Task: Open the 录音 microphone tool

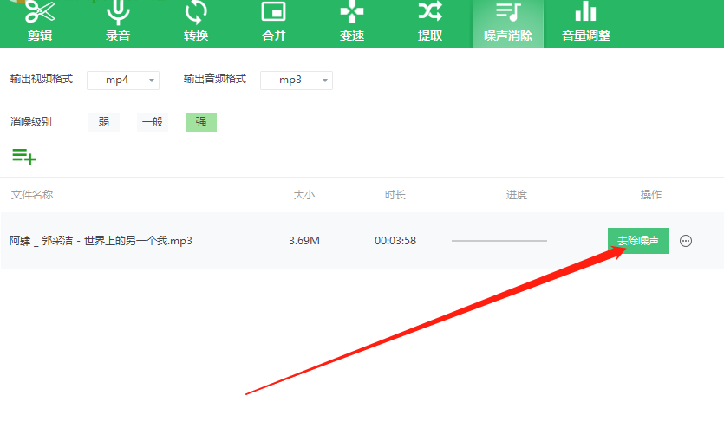Action: point(118,23)
